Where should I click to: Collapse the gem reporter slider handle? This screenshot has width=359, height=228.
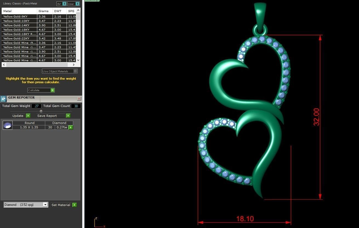[x=41, y=111]
